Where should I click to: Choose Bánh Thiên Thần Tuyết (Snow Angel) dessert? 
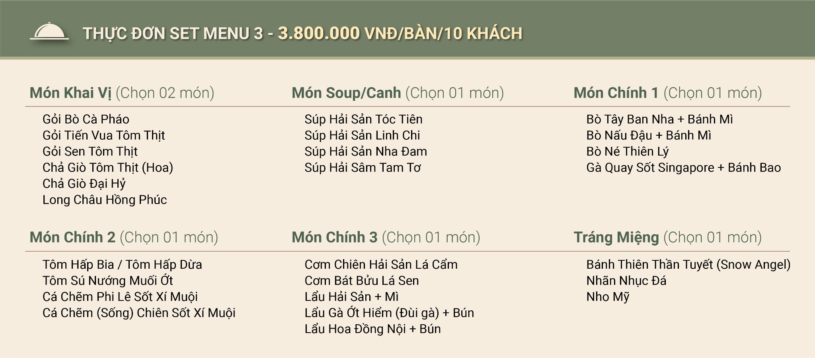click(688, 265)
